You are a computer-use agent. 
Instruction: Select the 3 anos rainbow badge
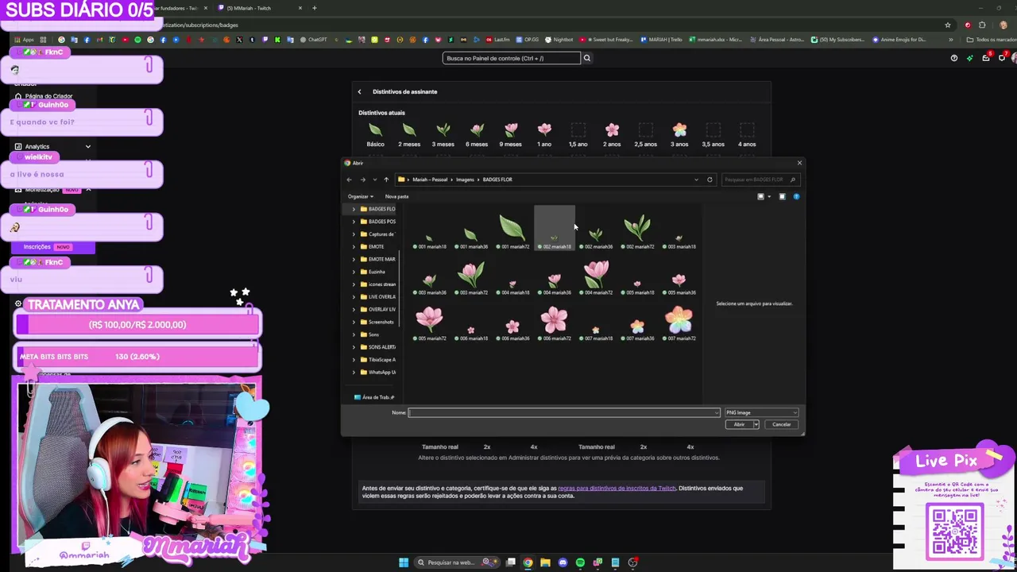679,129
